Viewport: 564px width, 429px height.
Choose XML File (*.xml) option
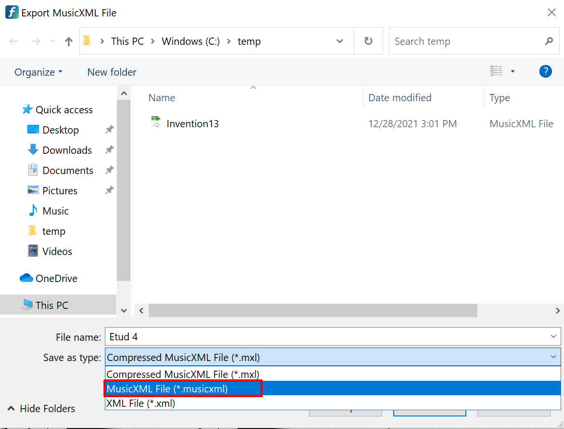[x=141, y=403]
